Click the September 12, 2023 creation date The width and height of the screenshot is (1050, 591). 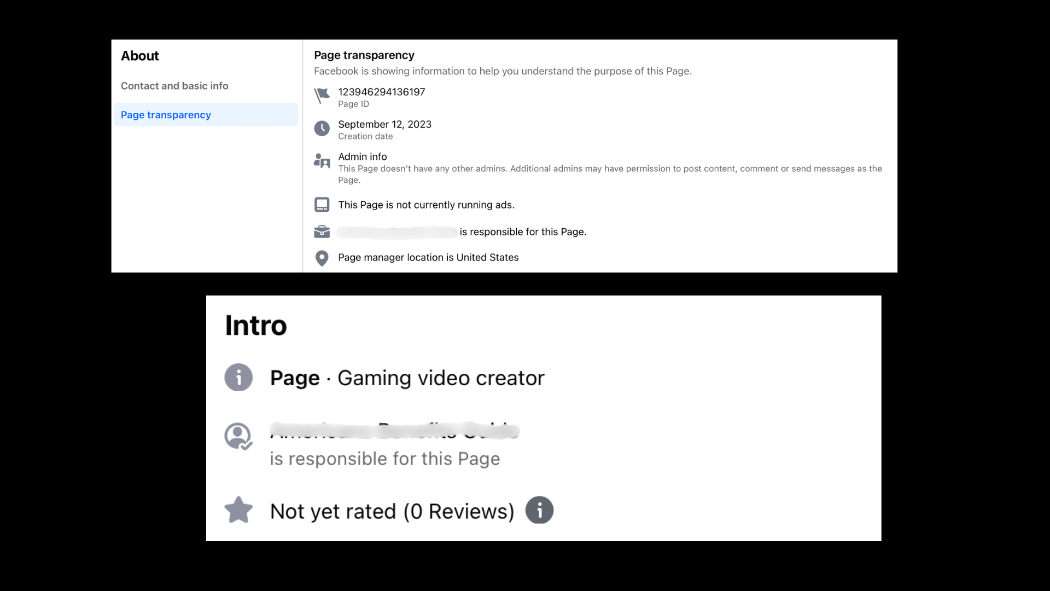(x=384, y=124)
